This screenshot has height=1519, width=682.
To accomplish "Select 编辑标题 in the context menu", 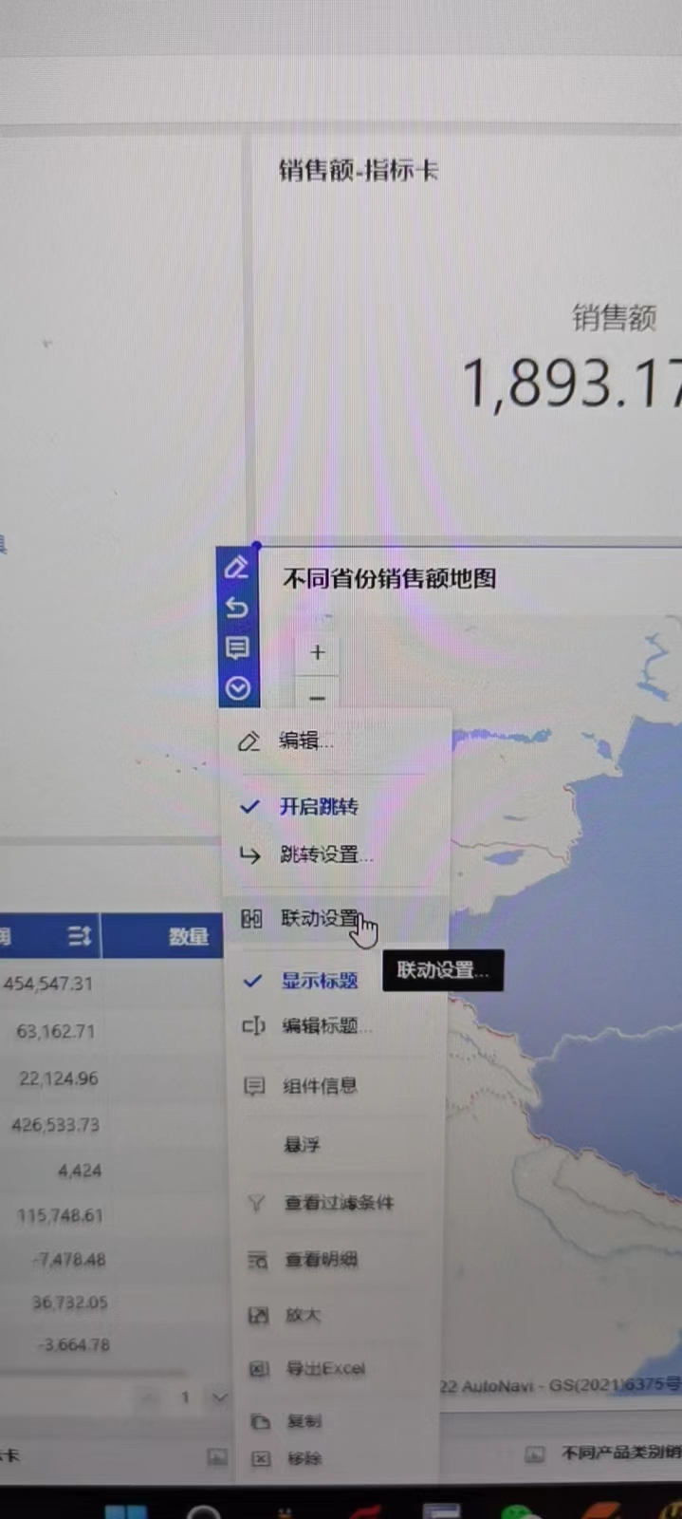I will coord(326,1026).
